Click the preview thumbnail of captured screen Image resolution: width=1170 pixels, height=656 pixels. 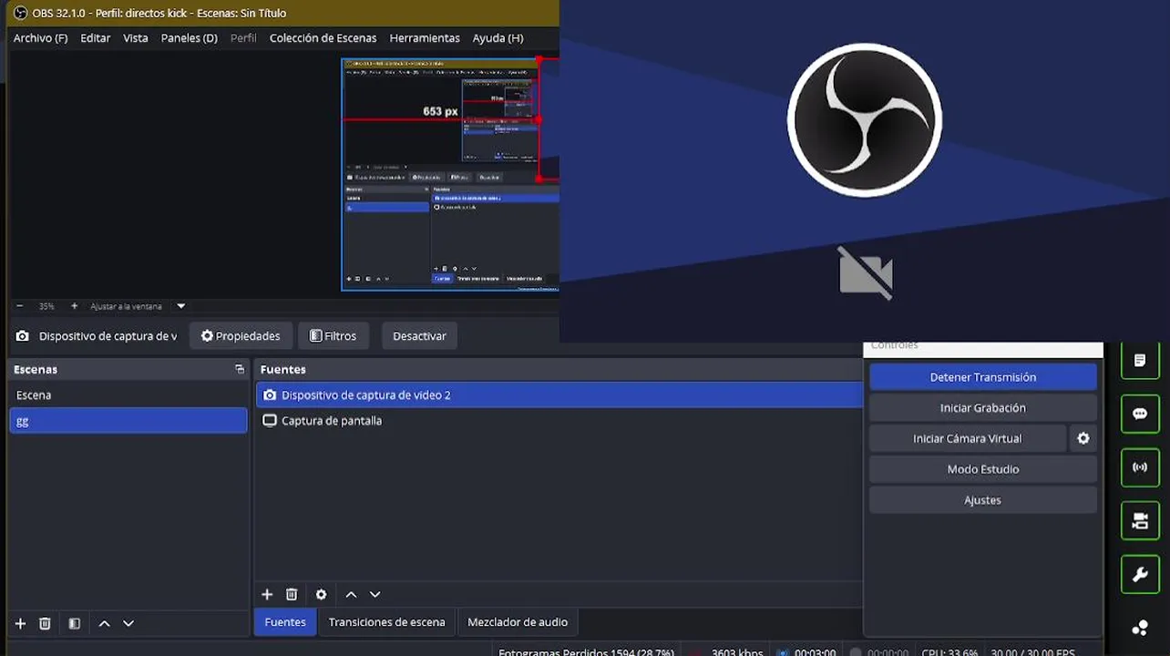coord(450,175)
